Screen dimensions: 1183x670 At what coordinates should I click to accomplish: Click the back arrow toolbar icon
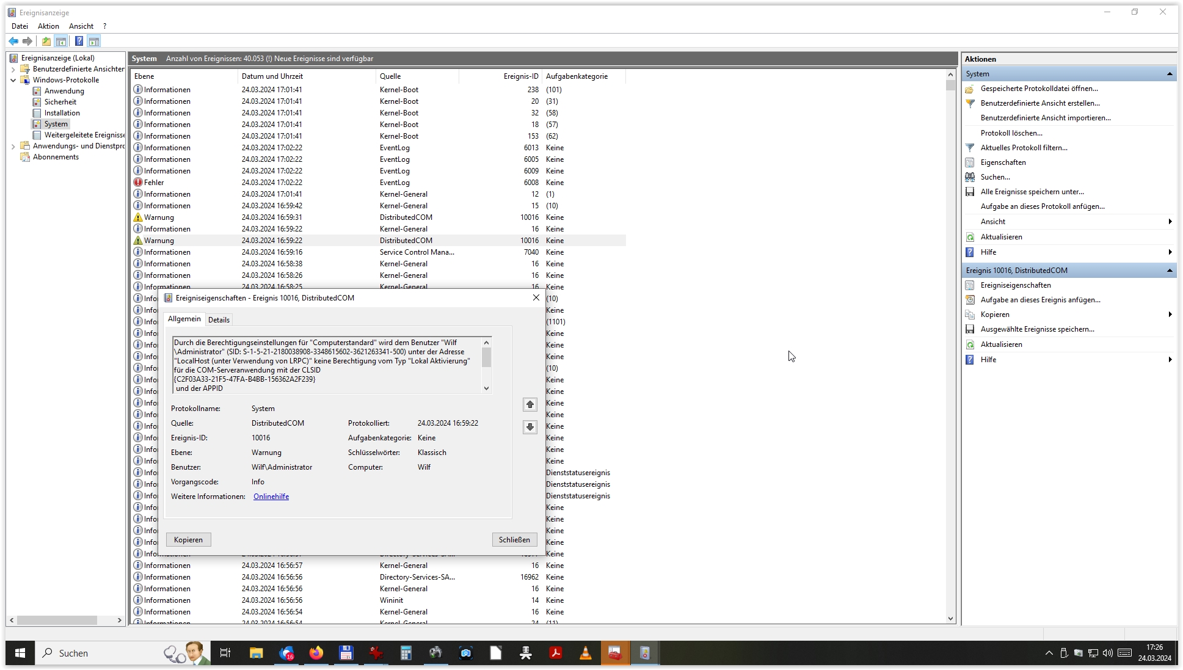(13, 41)
